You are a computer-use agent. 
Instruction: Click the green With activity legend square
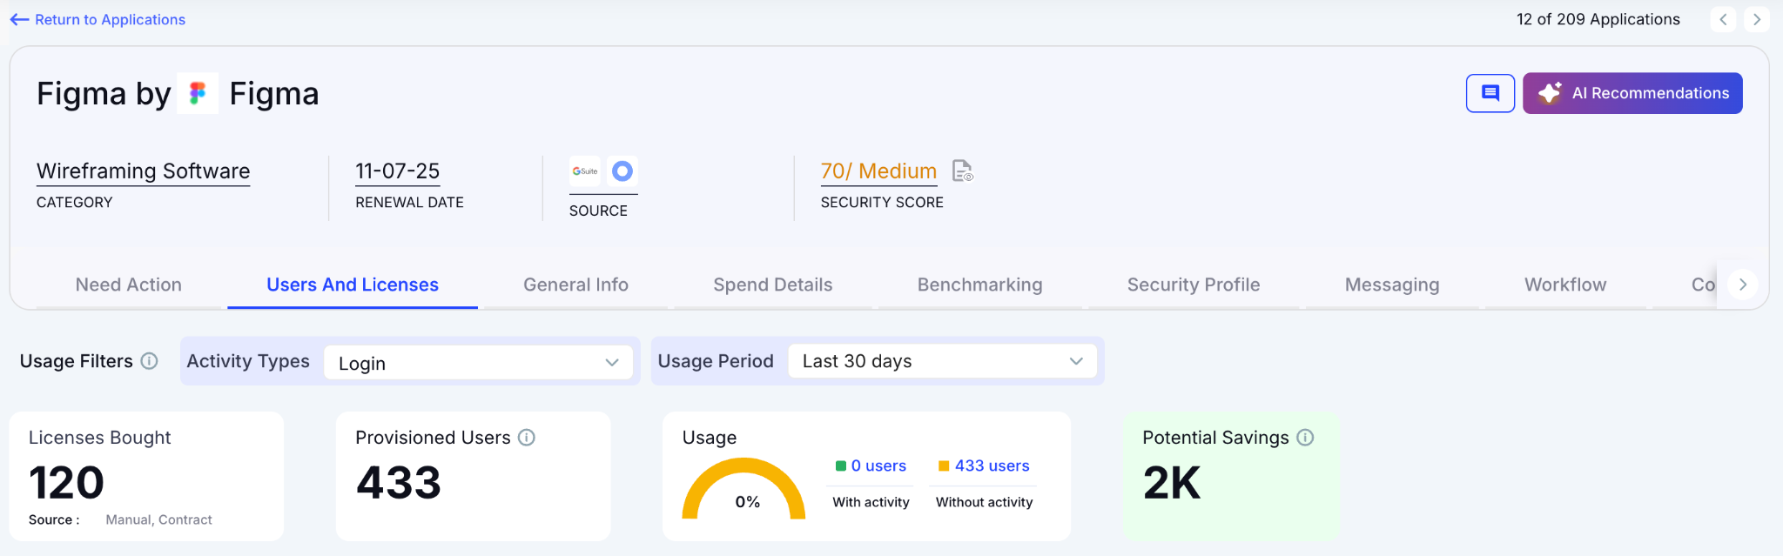(x=841, y=466)
